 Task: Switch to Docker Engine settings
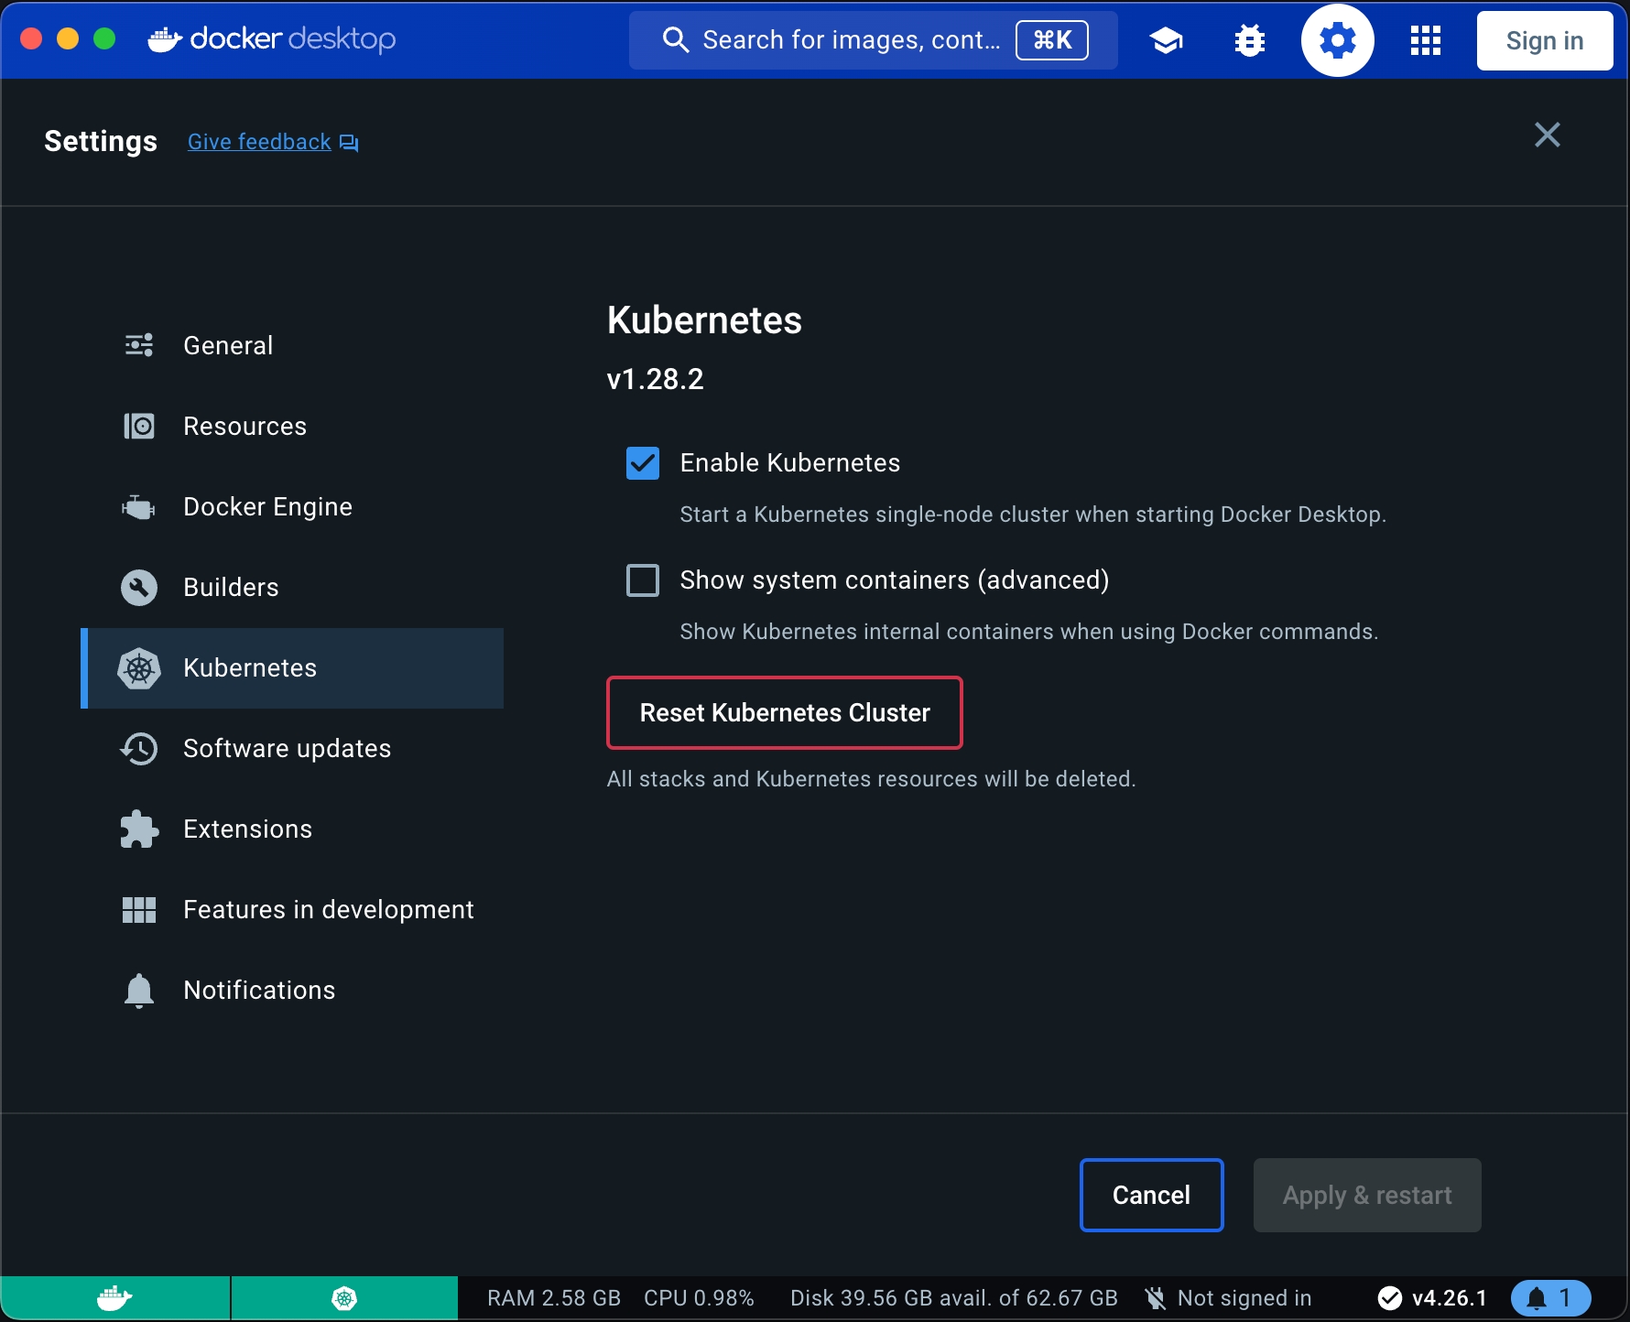point(267,507)
